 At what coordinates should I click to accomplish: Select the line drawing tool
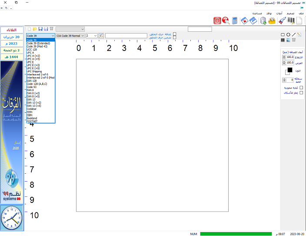293,34
